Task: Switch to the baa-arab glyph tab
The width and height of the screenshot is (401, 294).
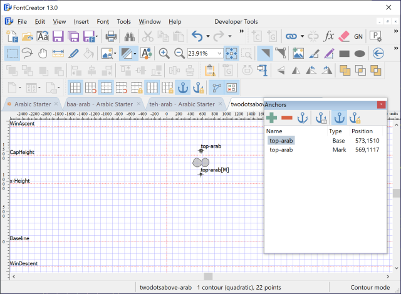Action: pos(100,104)
